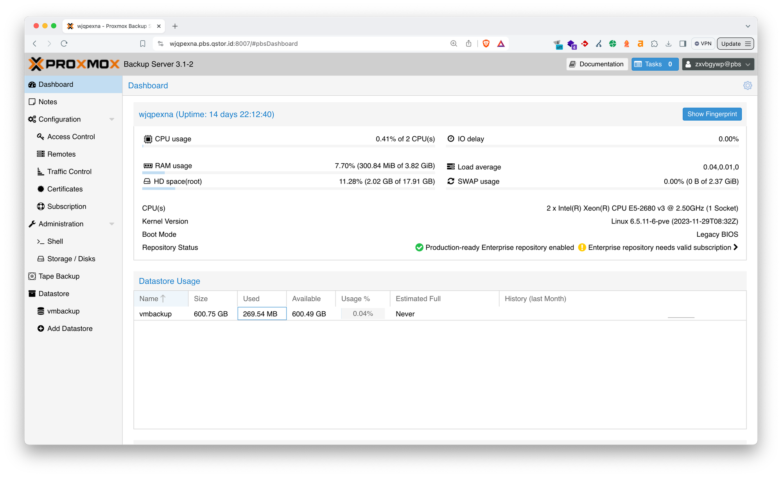Click yellow warning subscription icon
The image size is (782, 477).
pyautogui.click(x=582, y=247)
